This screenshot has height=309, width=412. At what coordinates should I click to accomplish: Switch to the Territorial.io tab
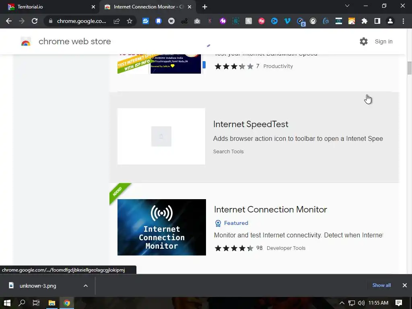[x=49, y=7]
